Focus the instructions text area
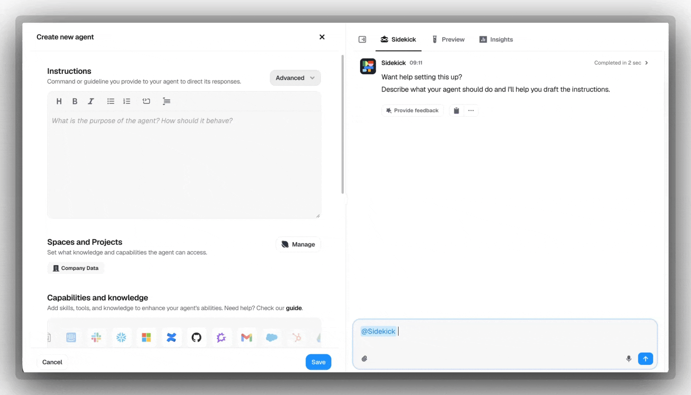Viewport: 691px width, 395px height. tap(184, 165)
